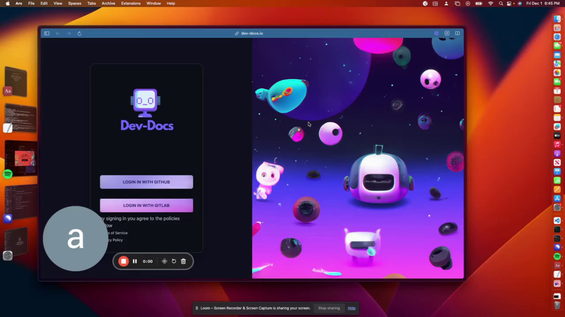The width and height of the screenshot is (565, 317).
Task: Open Safari from the Dock
Action: [x=557, y=37]
